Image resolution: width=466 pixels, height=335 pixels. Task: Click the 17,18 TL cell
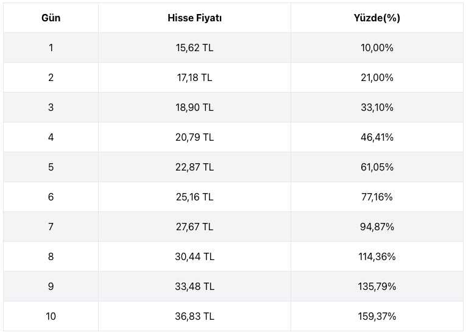pos(194,77)
